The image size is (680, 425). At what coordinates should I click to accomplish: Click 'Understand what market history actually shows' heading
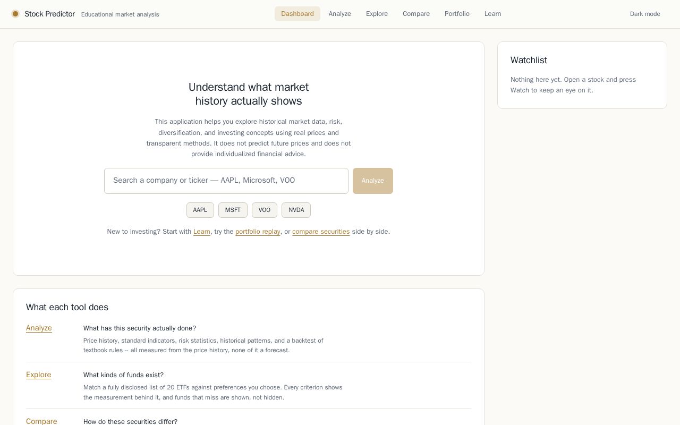[x=249, y=94]
